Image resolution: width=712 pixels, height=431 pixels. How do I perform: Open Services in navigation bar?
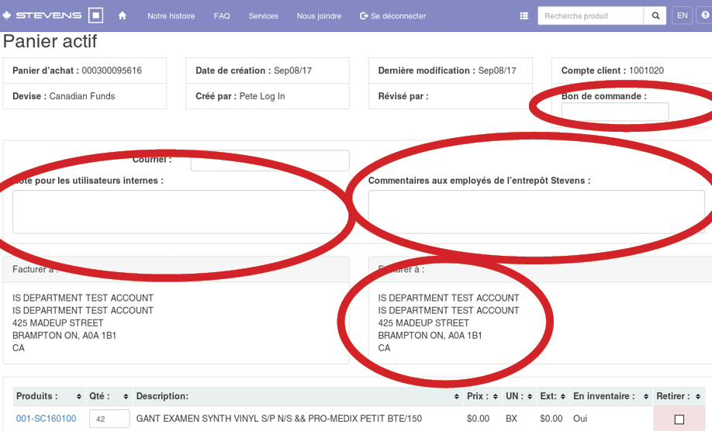click(x=263, y=16)
